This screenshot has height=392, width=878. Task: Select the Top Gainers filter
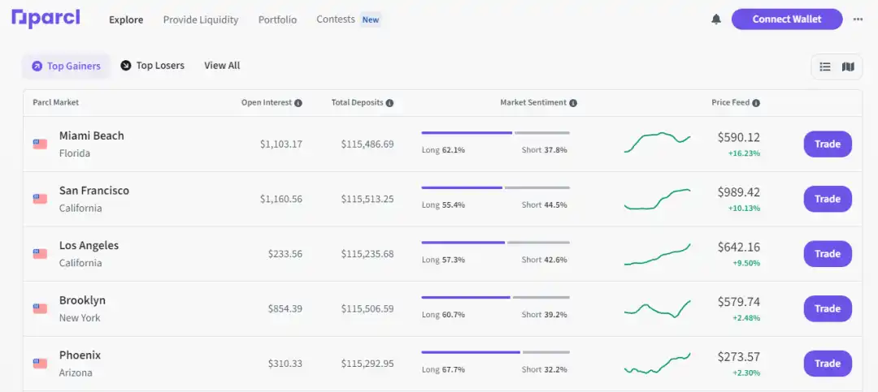point(66,66)
